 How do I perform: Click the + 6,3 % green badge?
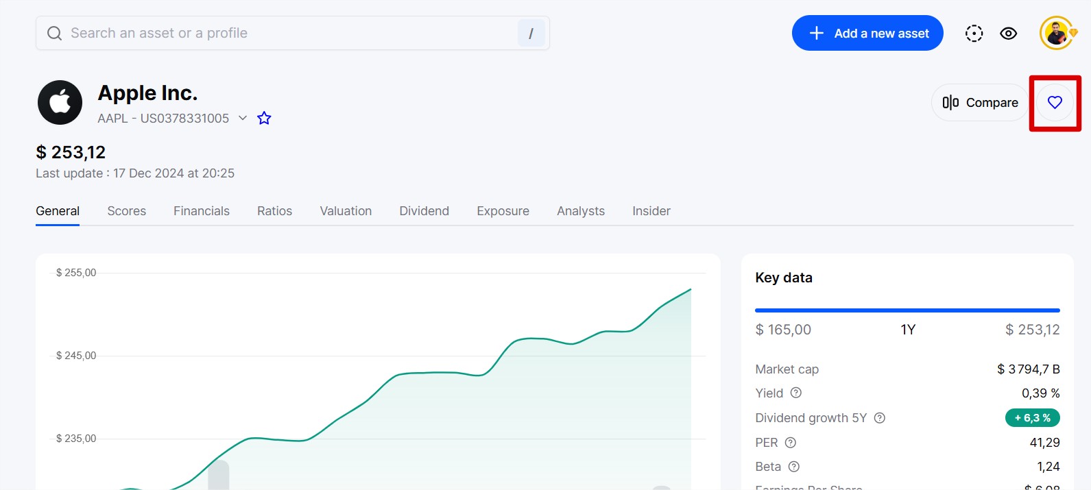click(x=1033, y=417)
